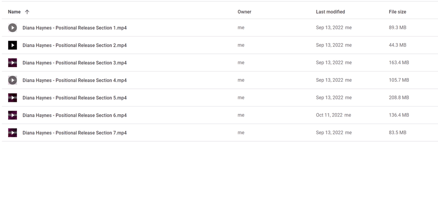Select the Oct 11, 2022 modified date entry
This screenshot has height=203, width=438.
coord(329,115)
